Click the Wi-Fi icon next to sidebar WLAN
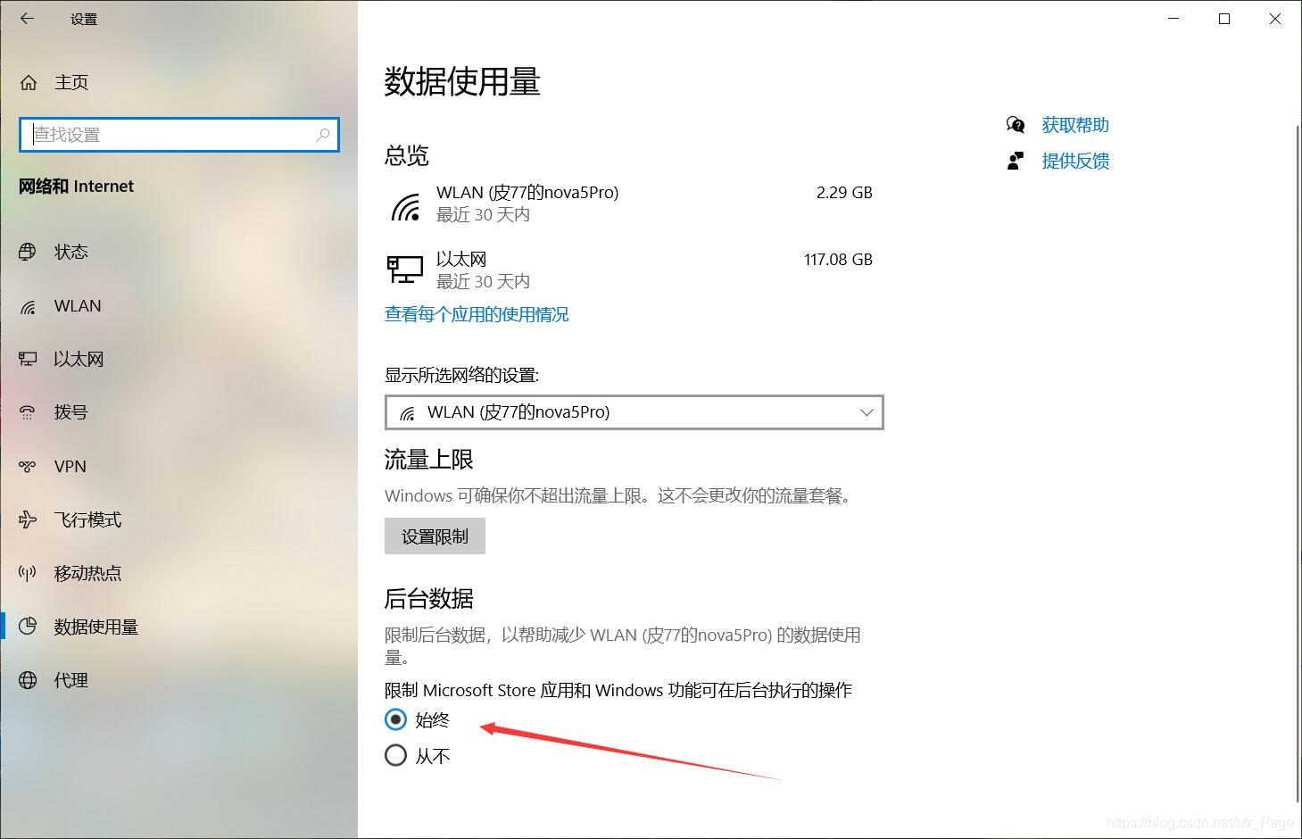This screenshot has width=1302, height=839. [x=28, y=306]
